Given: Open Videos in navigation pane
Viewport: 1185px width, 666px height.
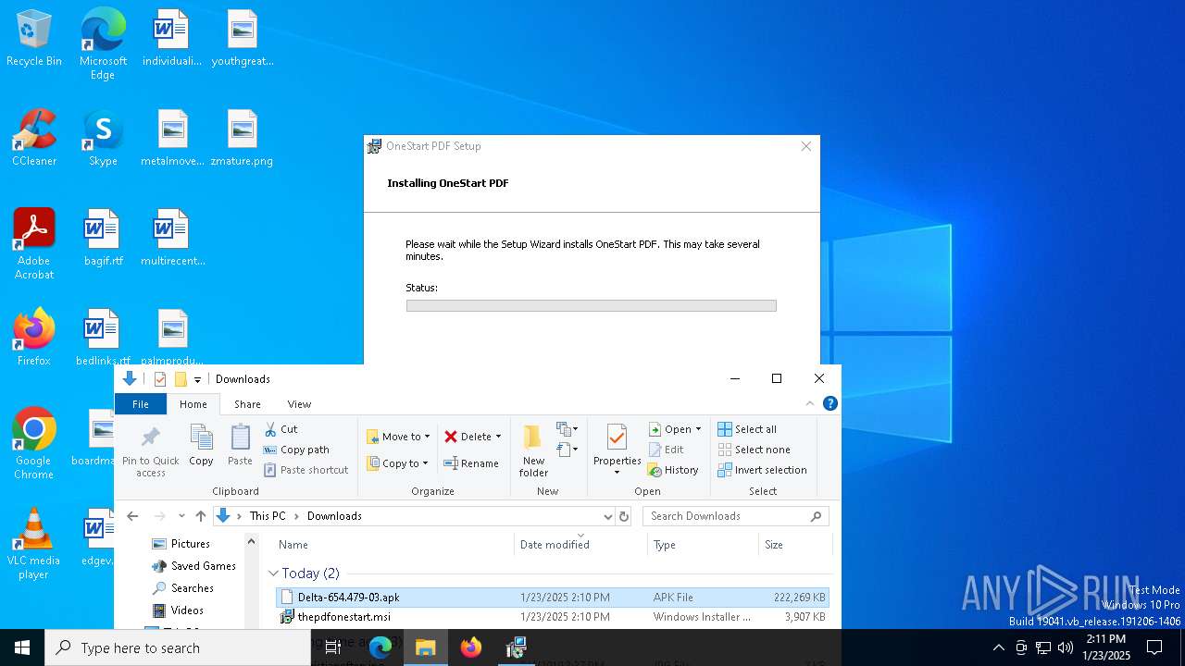Looking at the screenshot, I should click(x=186, y=610).
